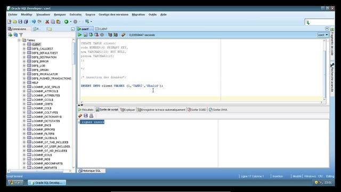Minimize the Connexions panel
The width and height of the screenshot is (341, 192).
pyautogui.click(x=72, y=29)
